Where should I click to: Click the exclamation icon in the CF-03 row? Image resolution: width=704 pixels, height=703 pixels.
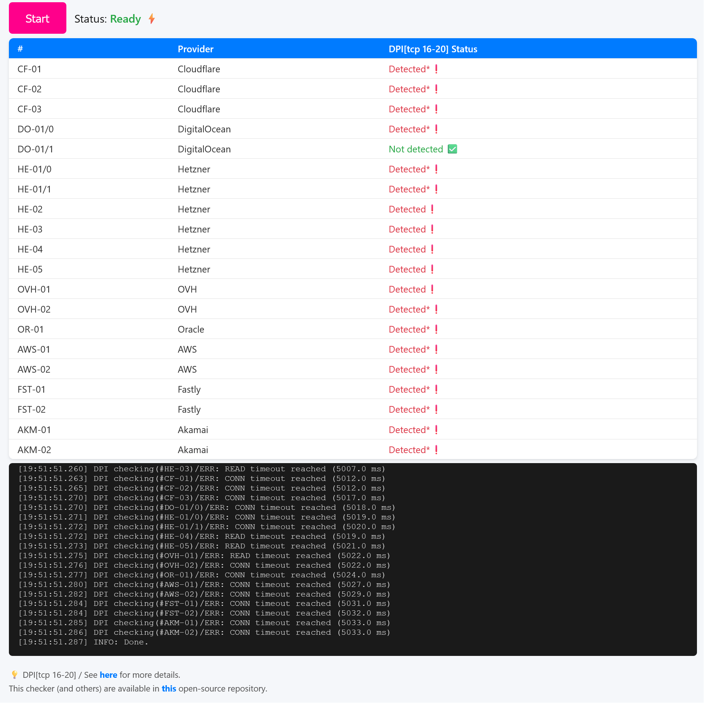click(x=436, y=109)
